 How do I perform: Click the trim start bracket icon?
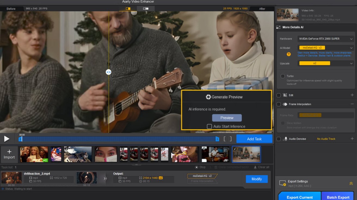click(225, 139)
